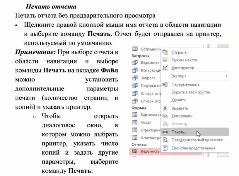Select the Отдел form icon
Image resolution: width=239 pixels, height=176 pixels.
[135, 122]
